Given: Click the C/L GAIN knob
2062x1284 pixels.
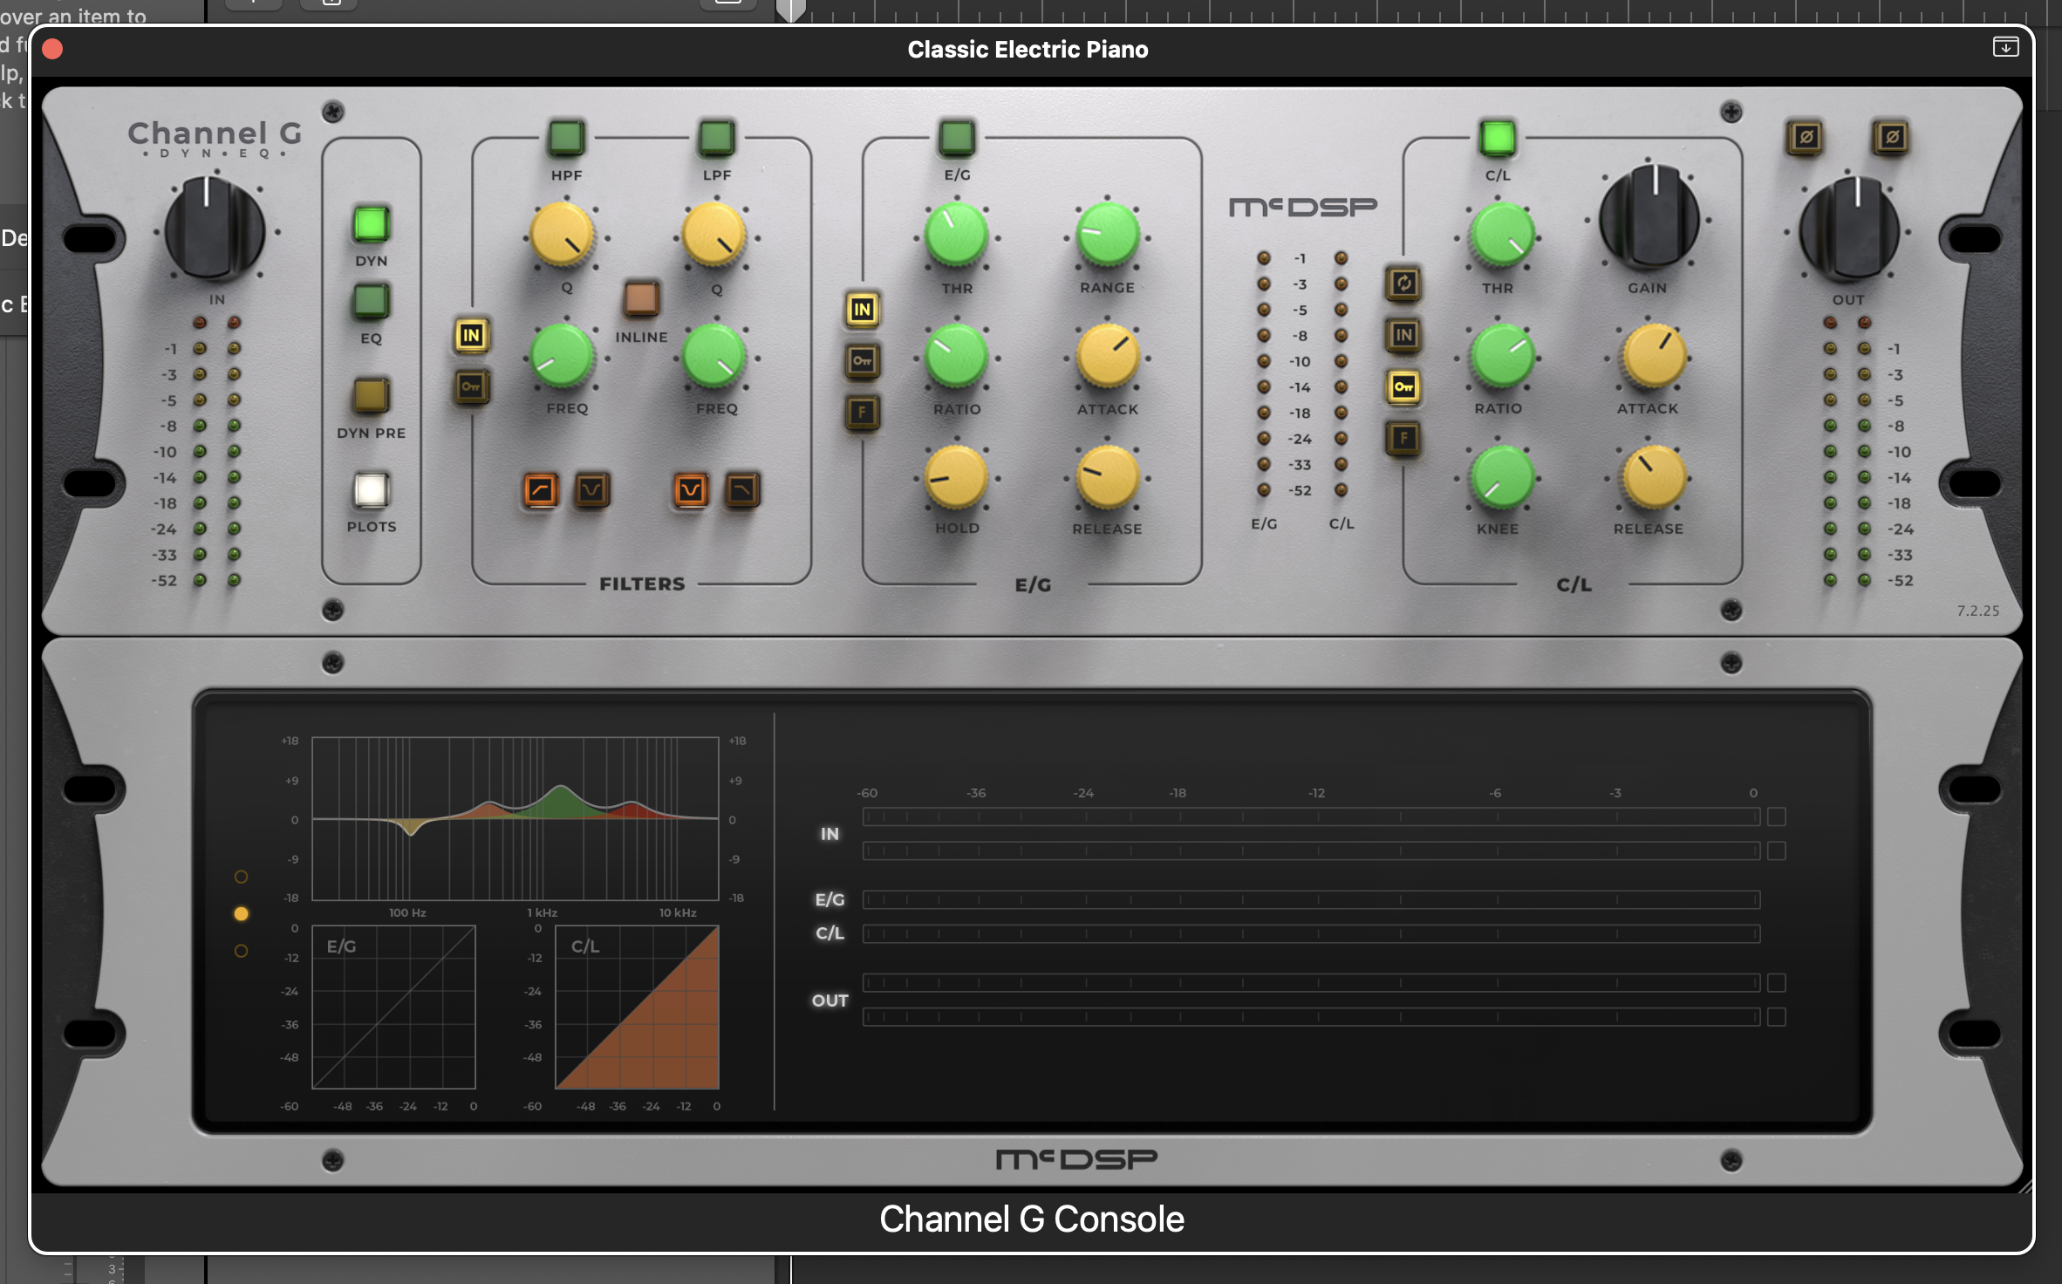Looking at the screenshot, I should 1648,218.
